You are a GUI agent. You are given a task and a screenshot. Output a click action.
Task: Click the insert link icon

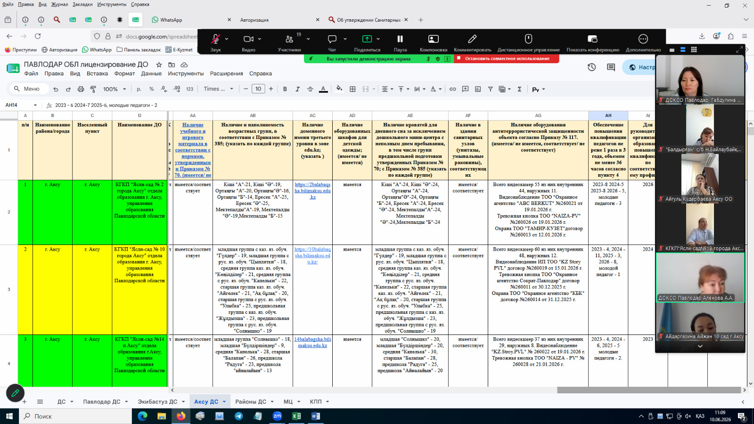click(x=452, y=89)
